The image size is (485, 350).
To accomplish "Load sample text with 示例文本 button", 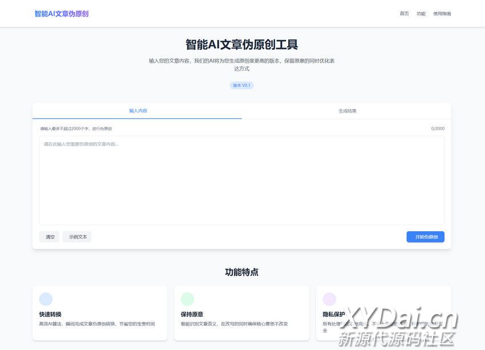I will 78,237.
